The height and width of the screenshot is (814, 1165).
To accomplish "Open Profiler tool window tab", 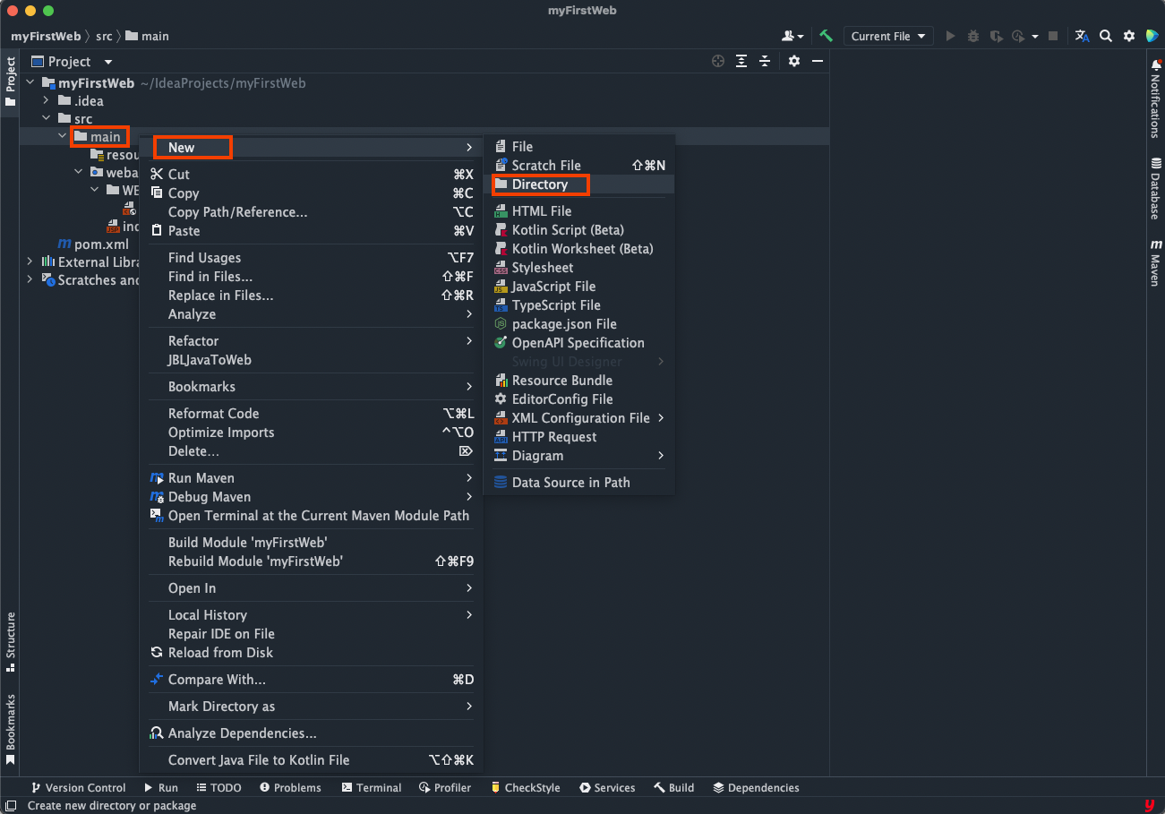I will [445, 787].
